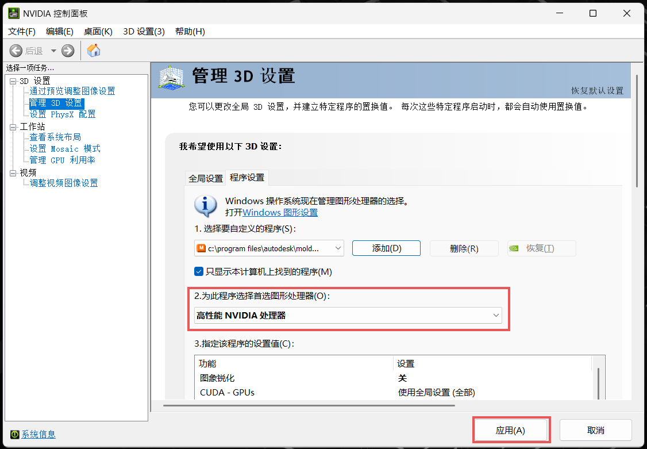This screenshot has height=449, width=647.
Task: Open the 编辑(E) menu
Action: pos(60,32)
